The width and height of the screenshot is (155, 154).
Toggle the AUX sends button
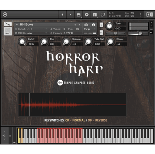pos(151,29)
